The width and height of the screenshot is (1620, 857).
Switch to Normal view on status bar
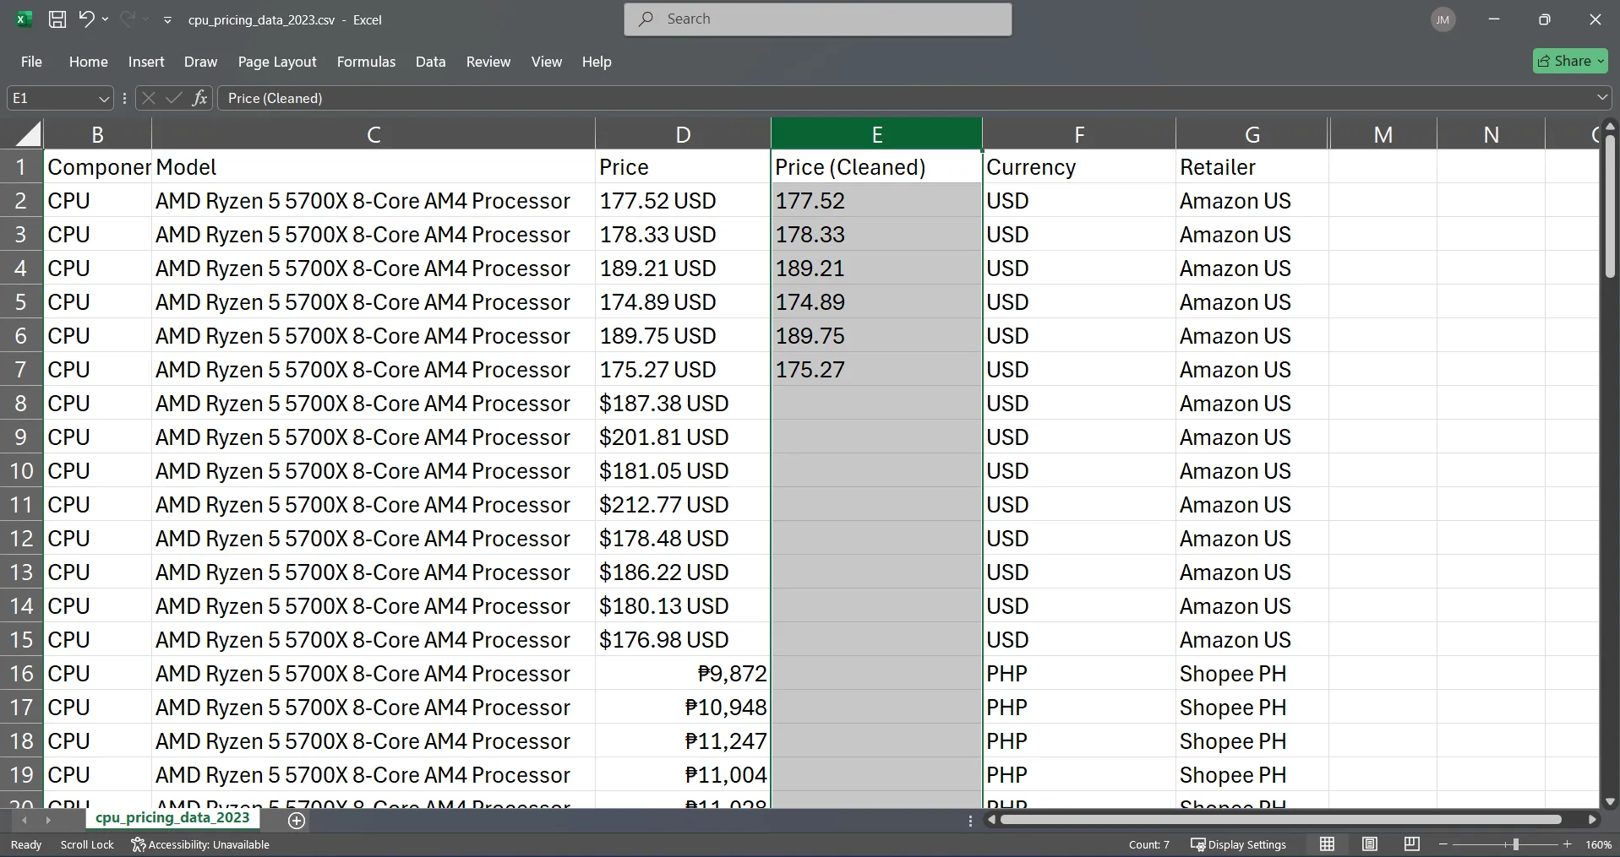pyautogui.click(x=1327, y=844)
